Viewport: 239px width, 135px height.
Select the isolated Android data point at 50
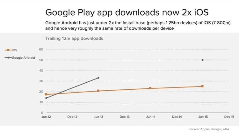[x=202, y=60]
